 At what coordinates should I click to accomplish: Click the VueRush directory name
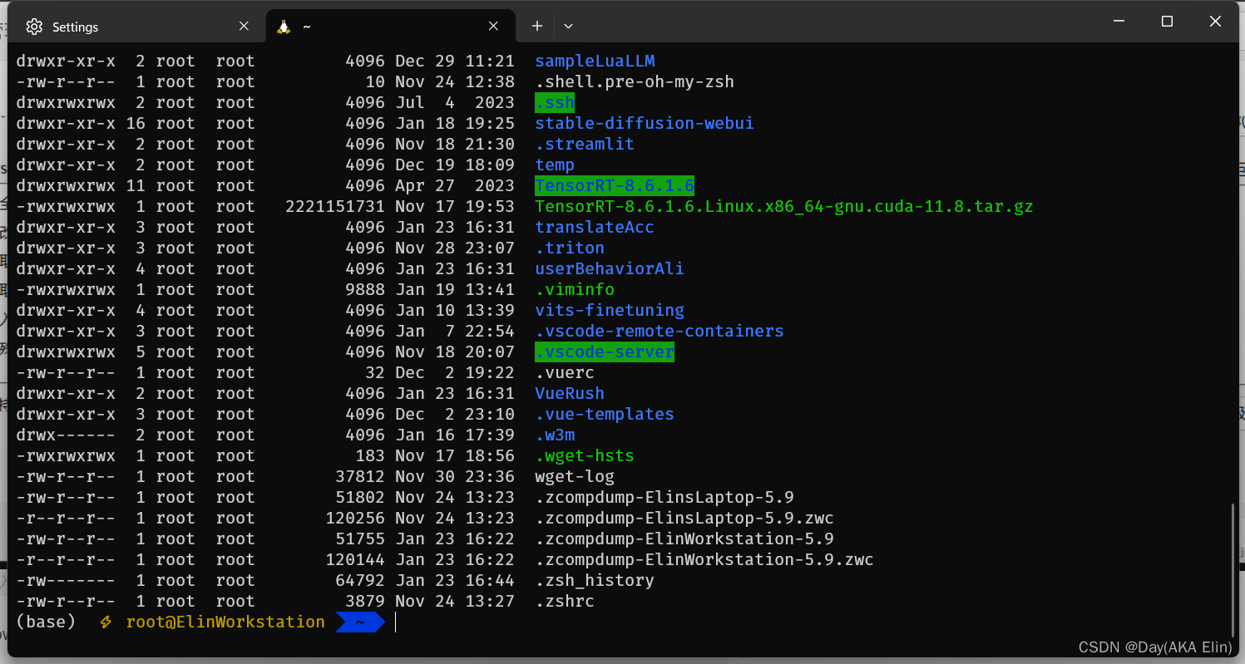coord(570,394)
